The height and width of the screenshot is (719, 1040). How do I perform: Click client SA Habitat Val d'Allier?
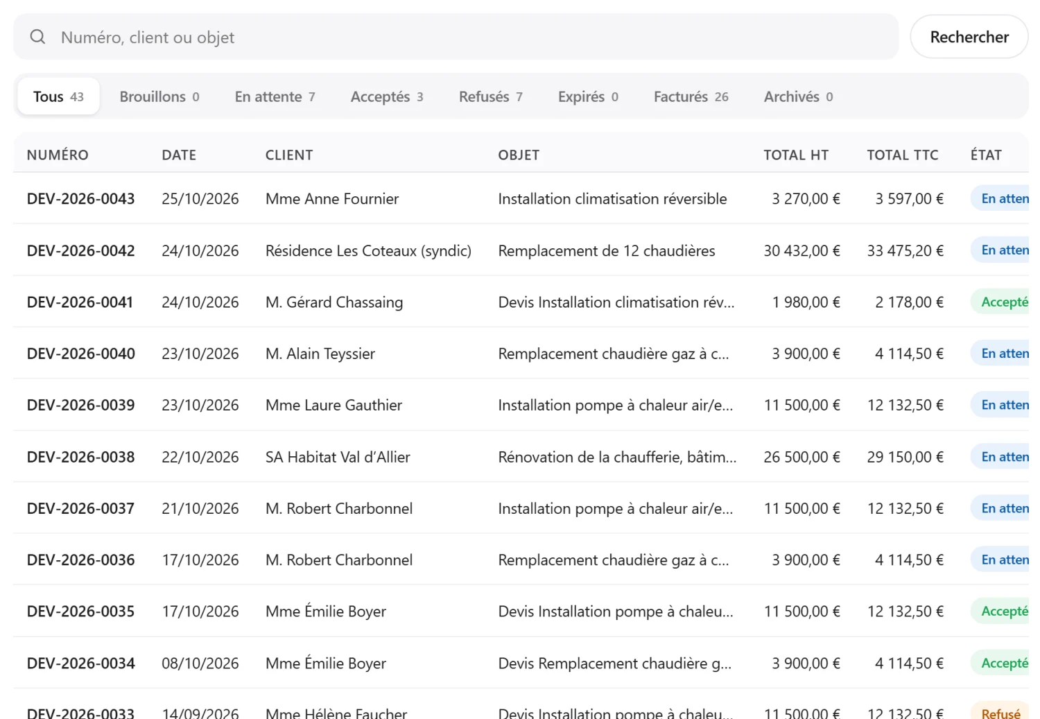(x=338, y=457)
